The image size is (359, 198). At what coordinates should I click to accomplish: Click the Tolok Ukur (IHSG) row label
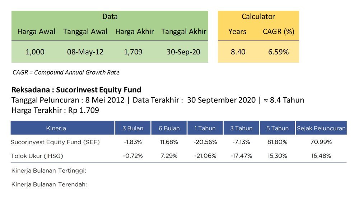pos(37,156)
